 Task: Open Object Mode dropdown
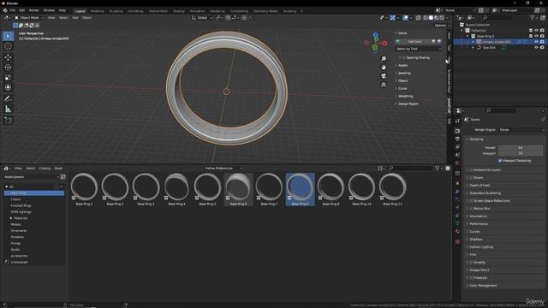(29, 18)
